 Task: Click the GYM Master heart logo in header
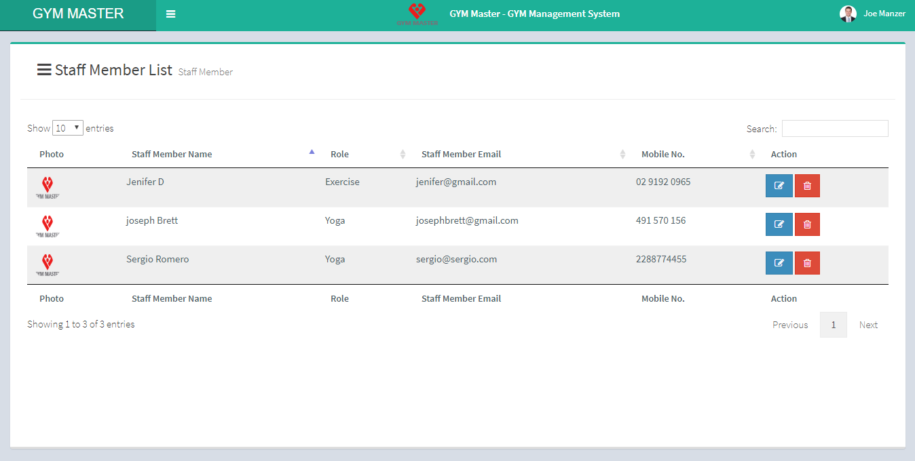tap(417, 14)
